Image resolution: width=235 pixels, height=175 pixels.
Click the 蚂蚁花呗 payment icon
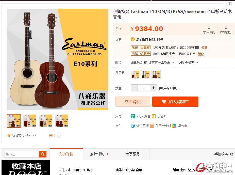point(133,126)
